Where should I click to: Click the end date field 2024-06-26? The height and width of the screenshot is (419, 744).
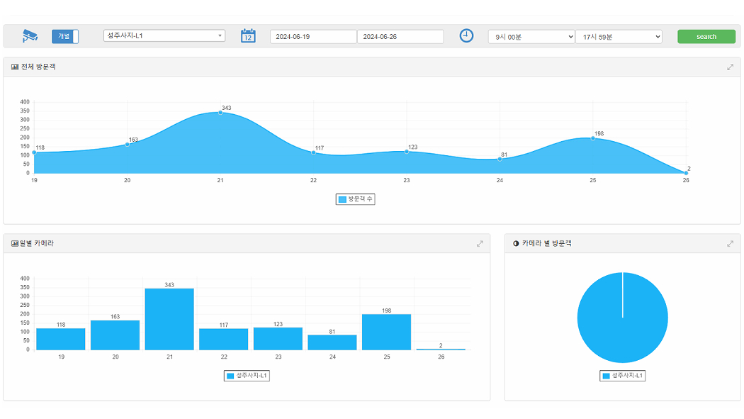400,37
